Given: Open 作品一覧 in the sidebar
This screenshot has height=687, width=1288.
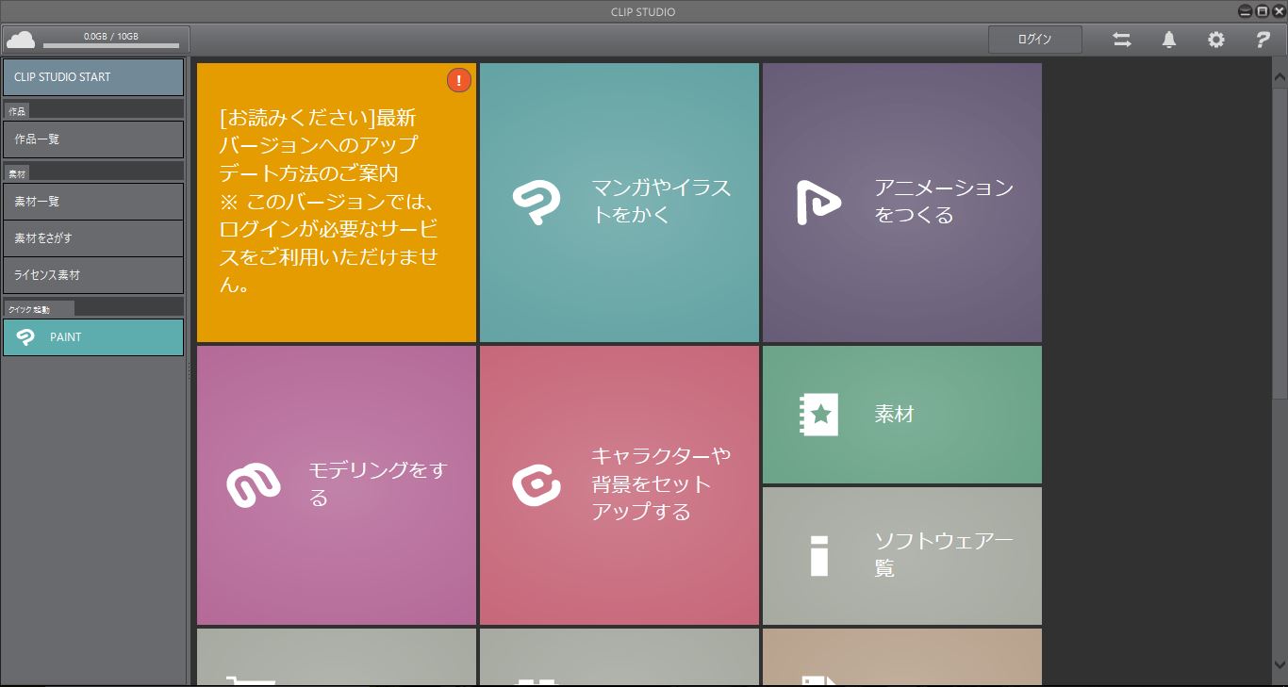Looking at the screenshot, I should tap(93, 139).
